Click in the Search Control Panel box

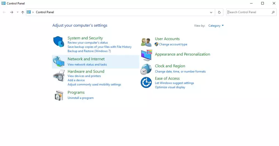pos(249,12)
